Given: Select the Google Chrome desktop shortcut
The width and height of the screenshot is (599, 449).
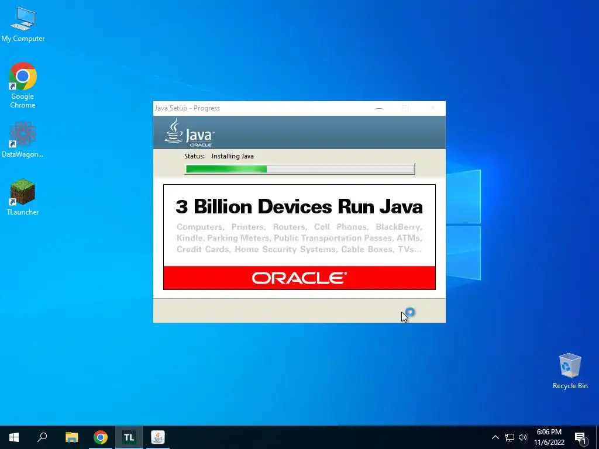Looking at the screenshot, I should pos(23,85).
